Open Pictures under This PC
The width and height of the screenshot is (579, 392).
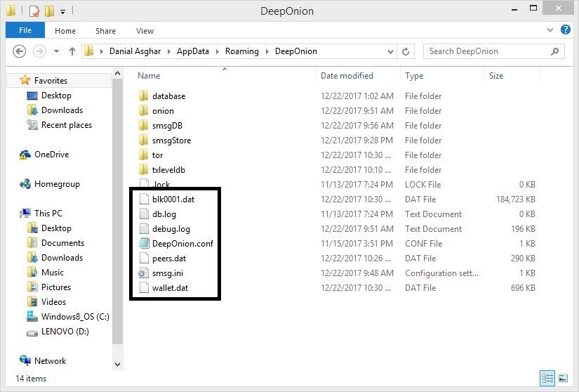pos(56,287)
